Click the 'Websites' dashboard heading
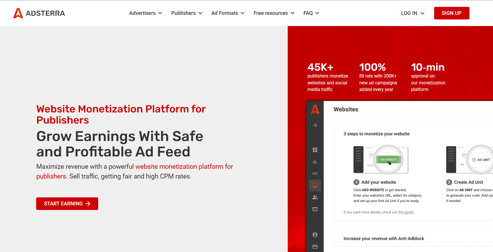Viewport: 493px width, 252px height. click(346, 109)
